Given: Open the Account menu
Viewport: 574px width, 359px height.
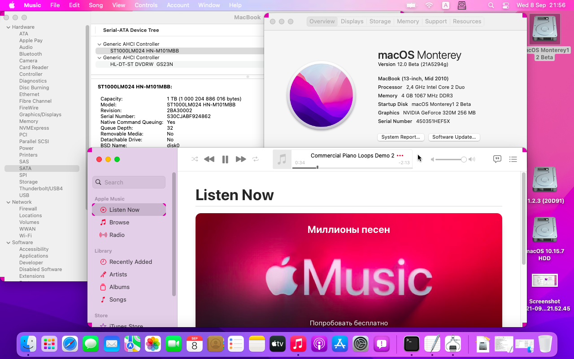Looking at the screenshot, I should 178,5.
